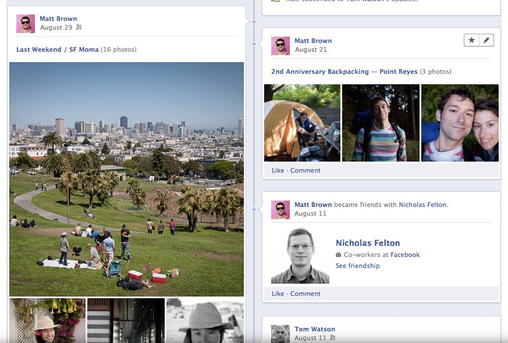This screenshot has width=508, height=343.
Task: Open the large Dolores Park skyline photo
Action: point(126,179)
